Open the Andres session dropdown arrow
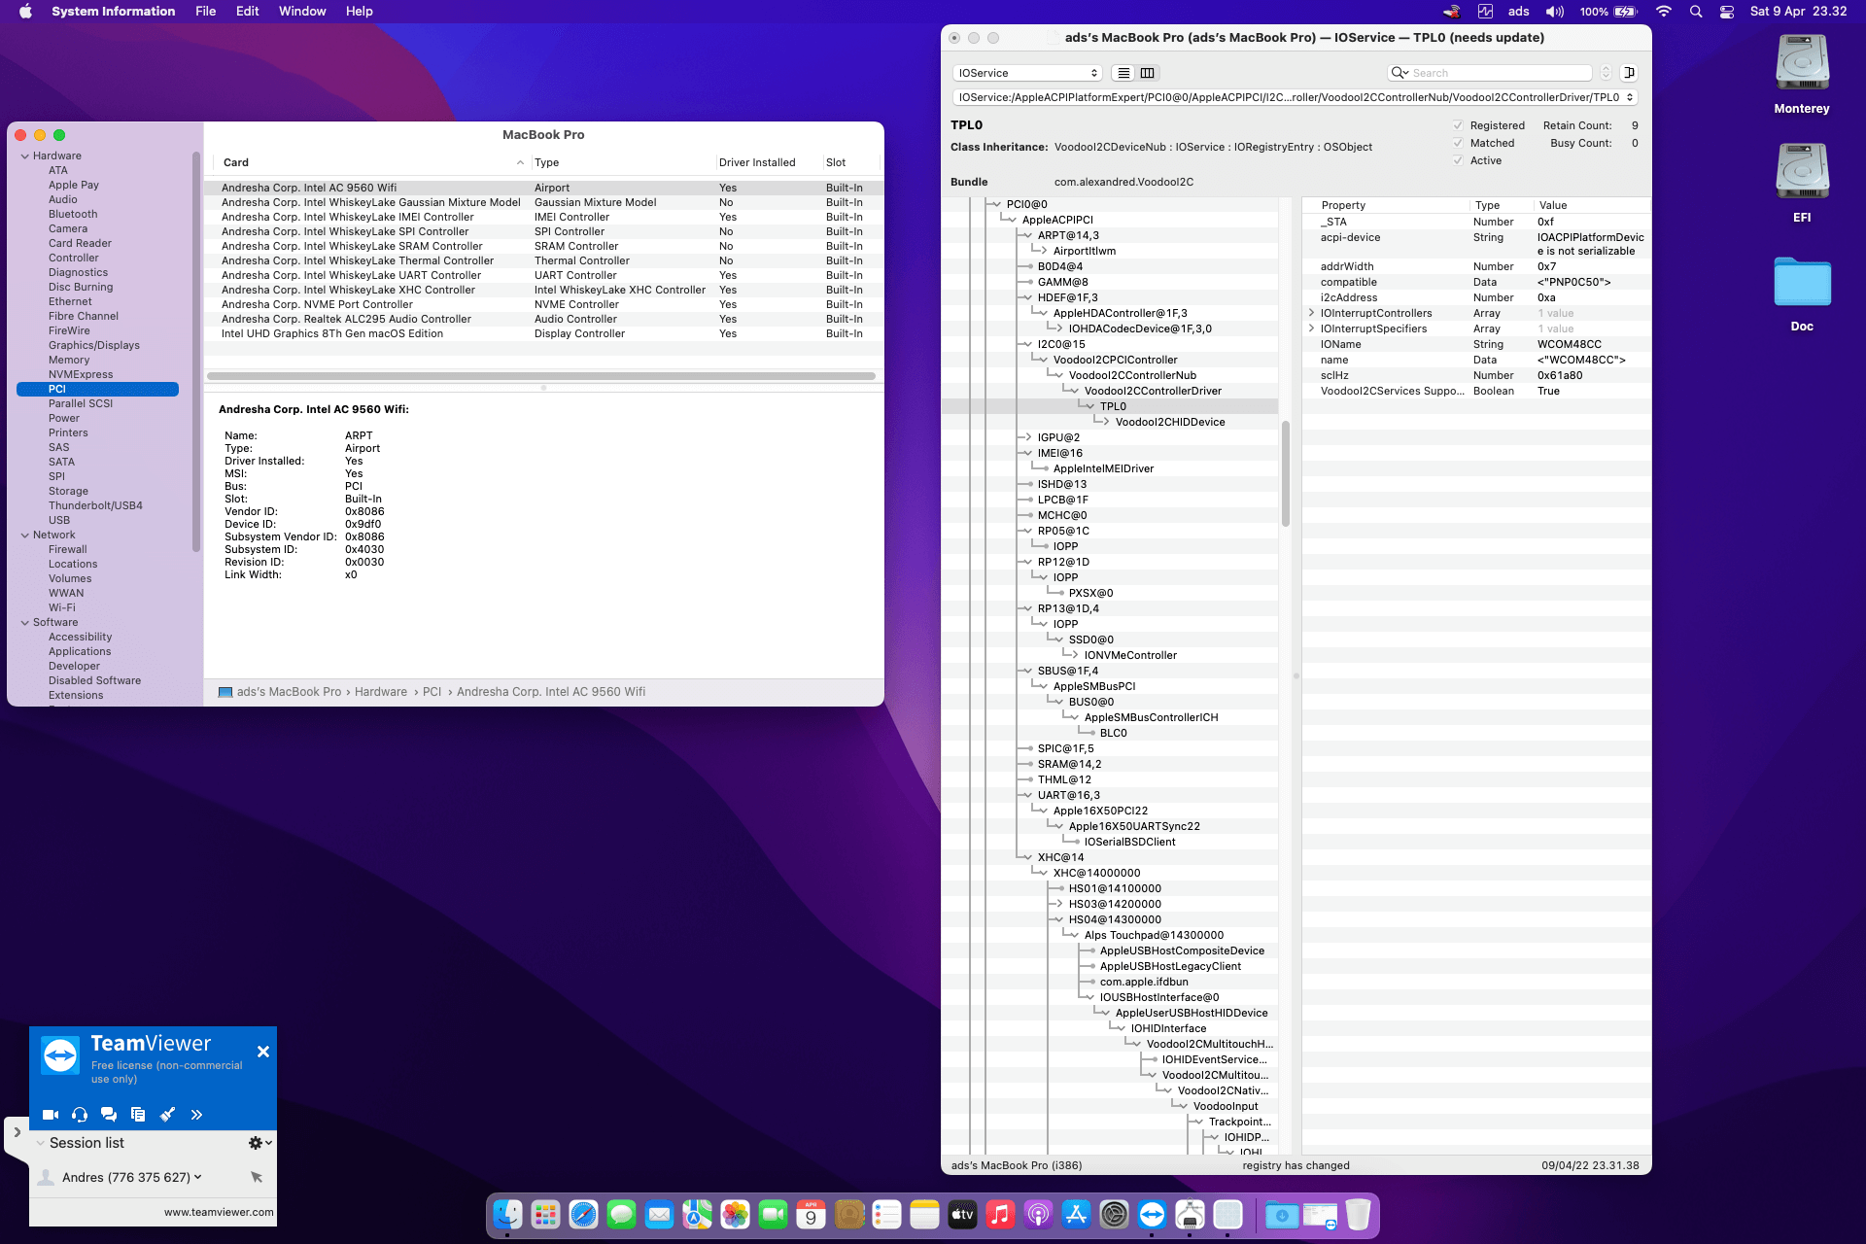The width and height of the screenshot is (1866, 1244). pyautogui.click(x=198, y=1177)
